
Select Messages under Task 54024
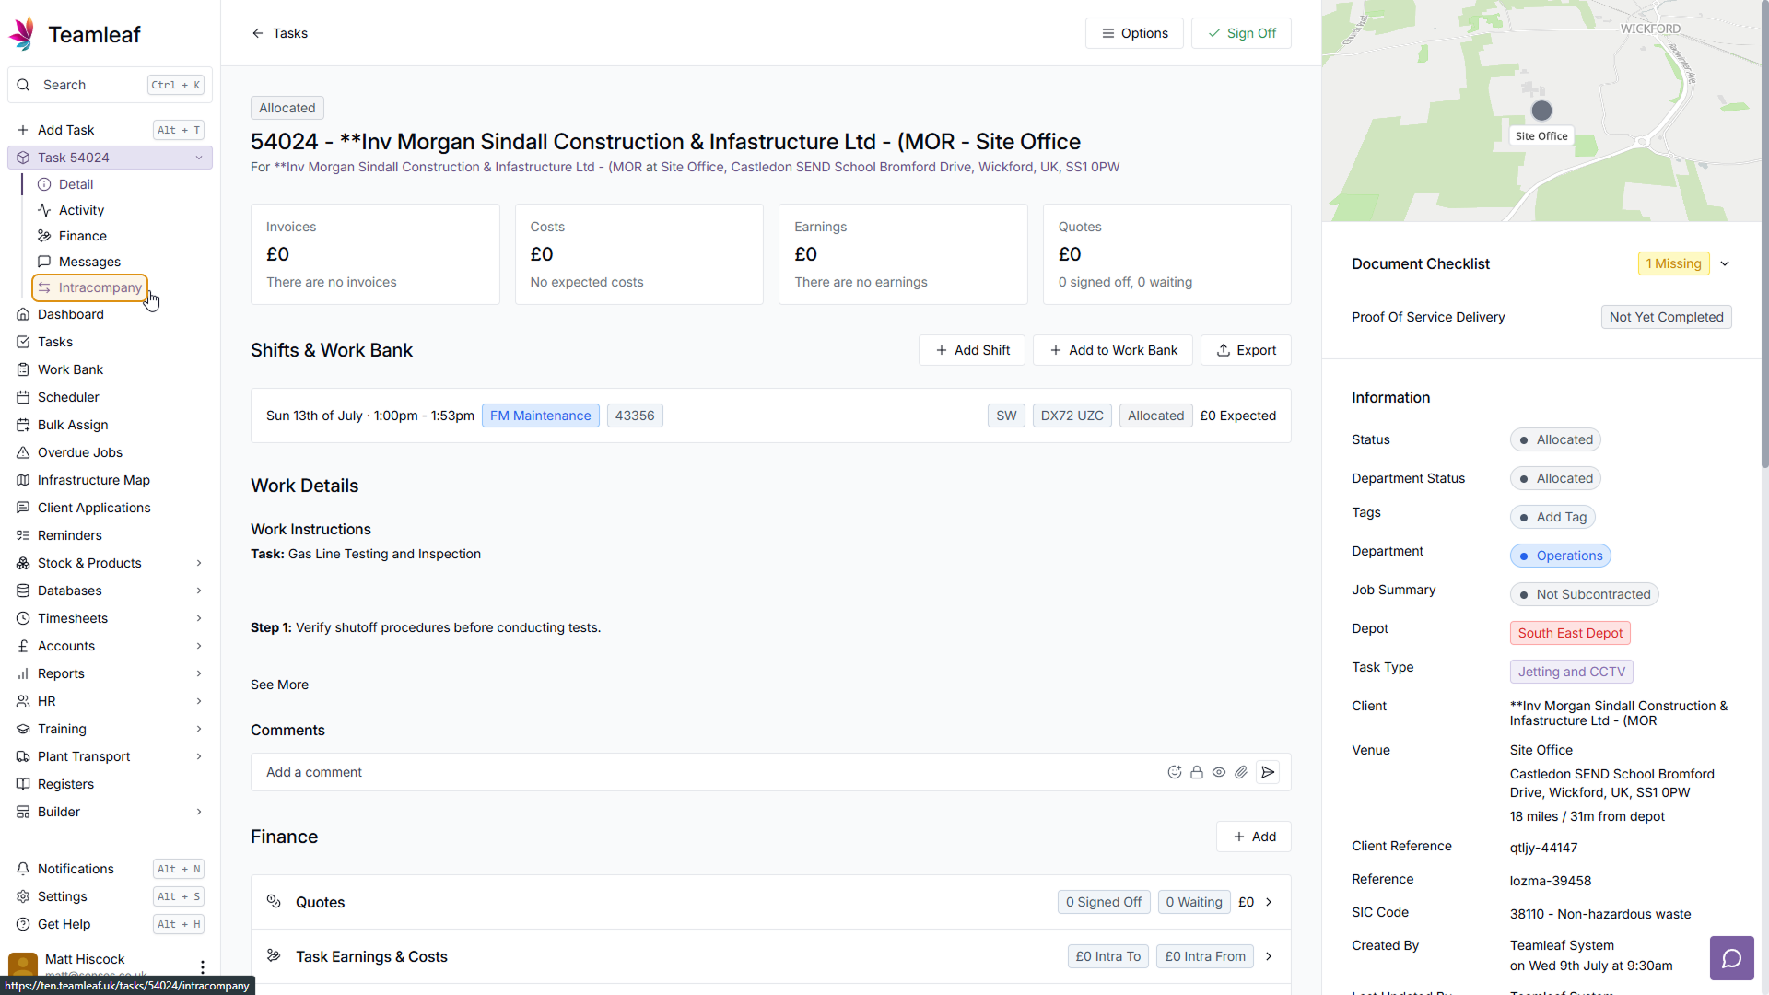[89, 262]
